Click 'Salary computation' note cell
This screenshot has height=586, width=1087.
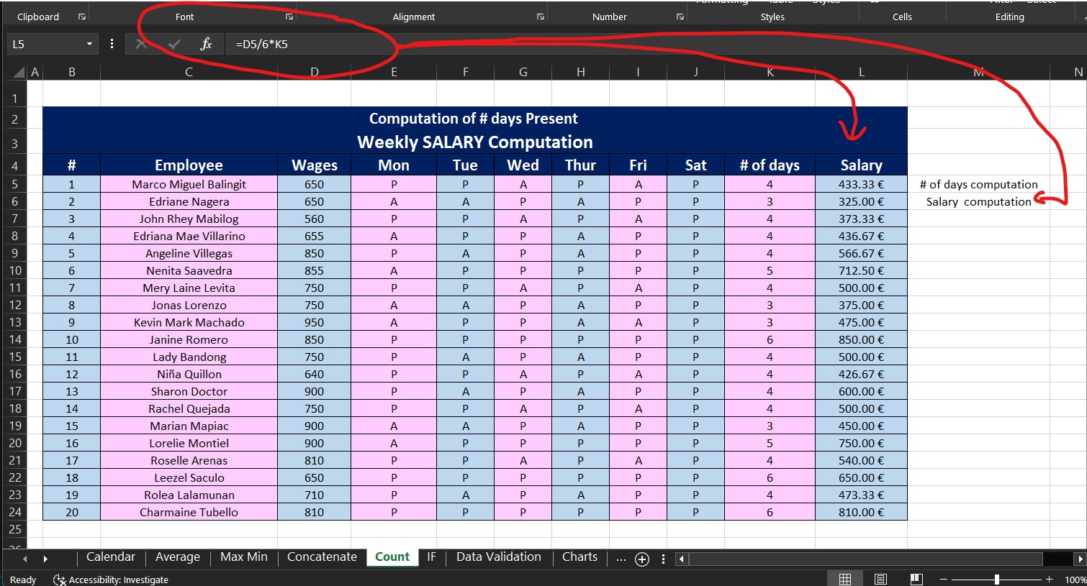click(x=978, y=201)
